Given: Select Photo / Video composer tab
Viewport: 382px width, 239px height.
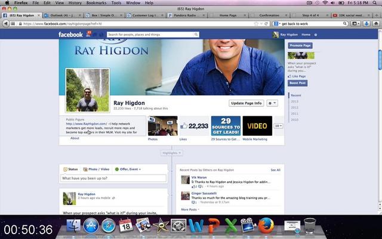Looking at the screenshot, I should tap(96, 169).
